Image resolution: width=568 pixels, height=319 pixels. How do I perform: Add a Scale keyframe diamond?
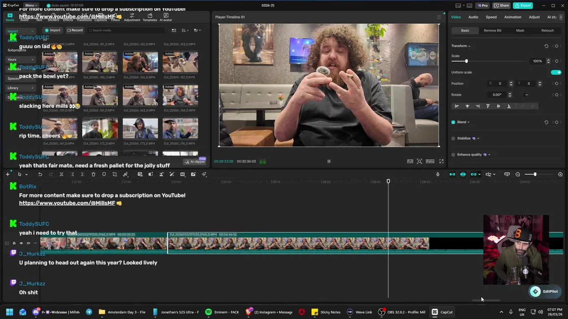(x=556, y=61)
